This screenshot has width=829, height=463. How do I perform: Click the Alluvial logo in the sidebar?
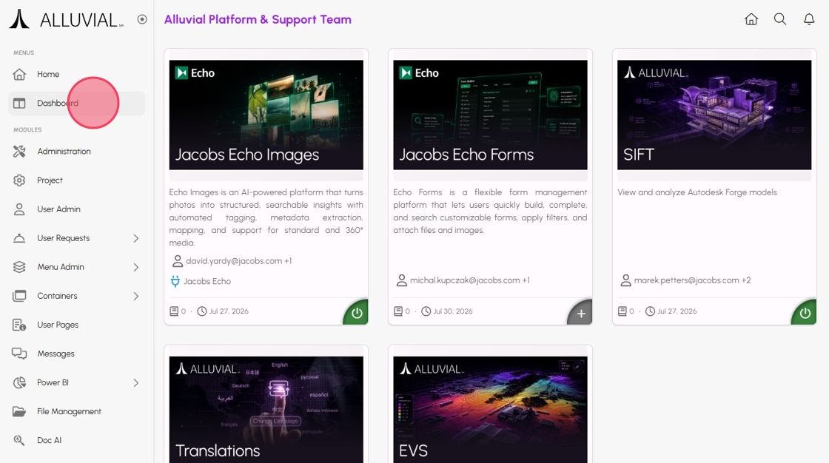click(66, 19)
